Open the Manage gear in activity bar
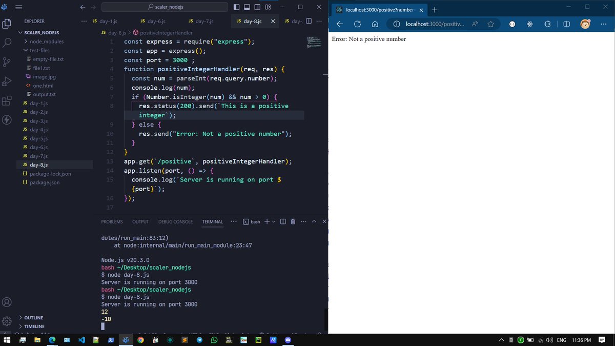 [7, 321]
